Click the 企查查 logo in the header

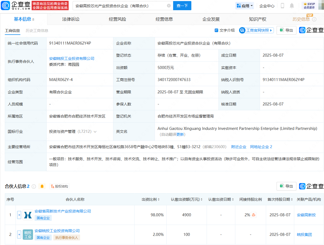click(16, 5)
